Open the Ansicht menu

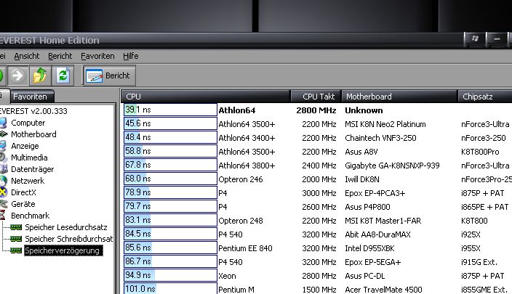point(27,56)
